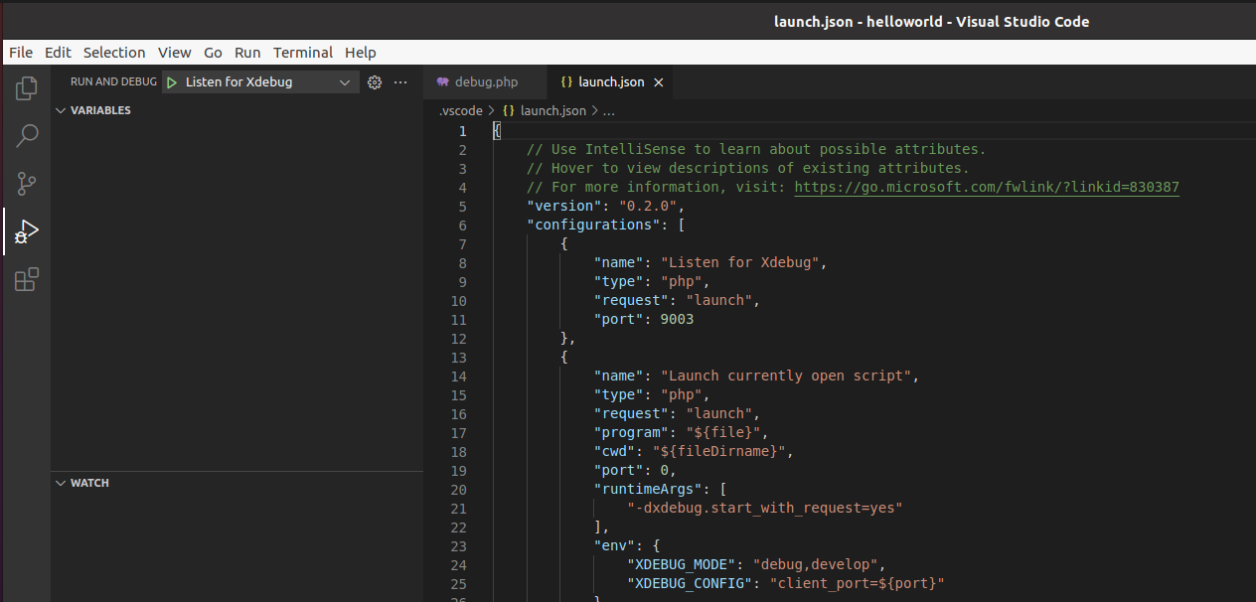This screenshot has width=1256, height=602.
Task: Open the Explorer view in activity bar
Action: click(27, 88)
